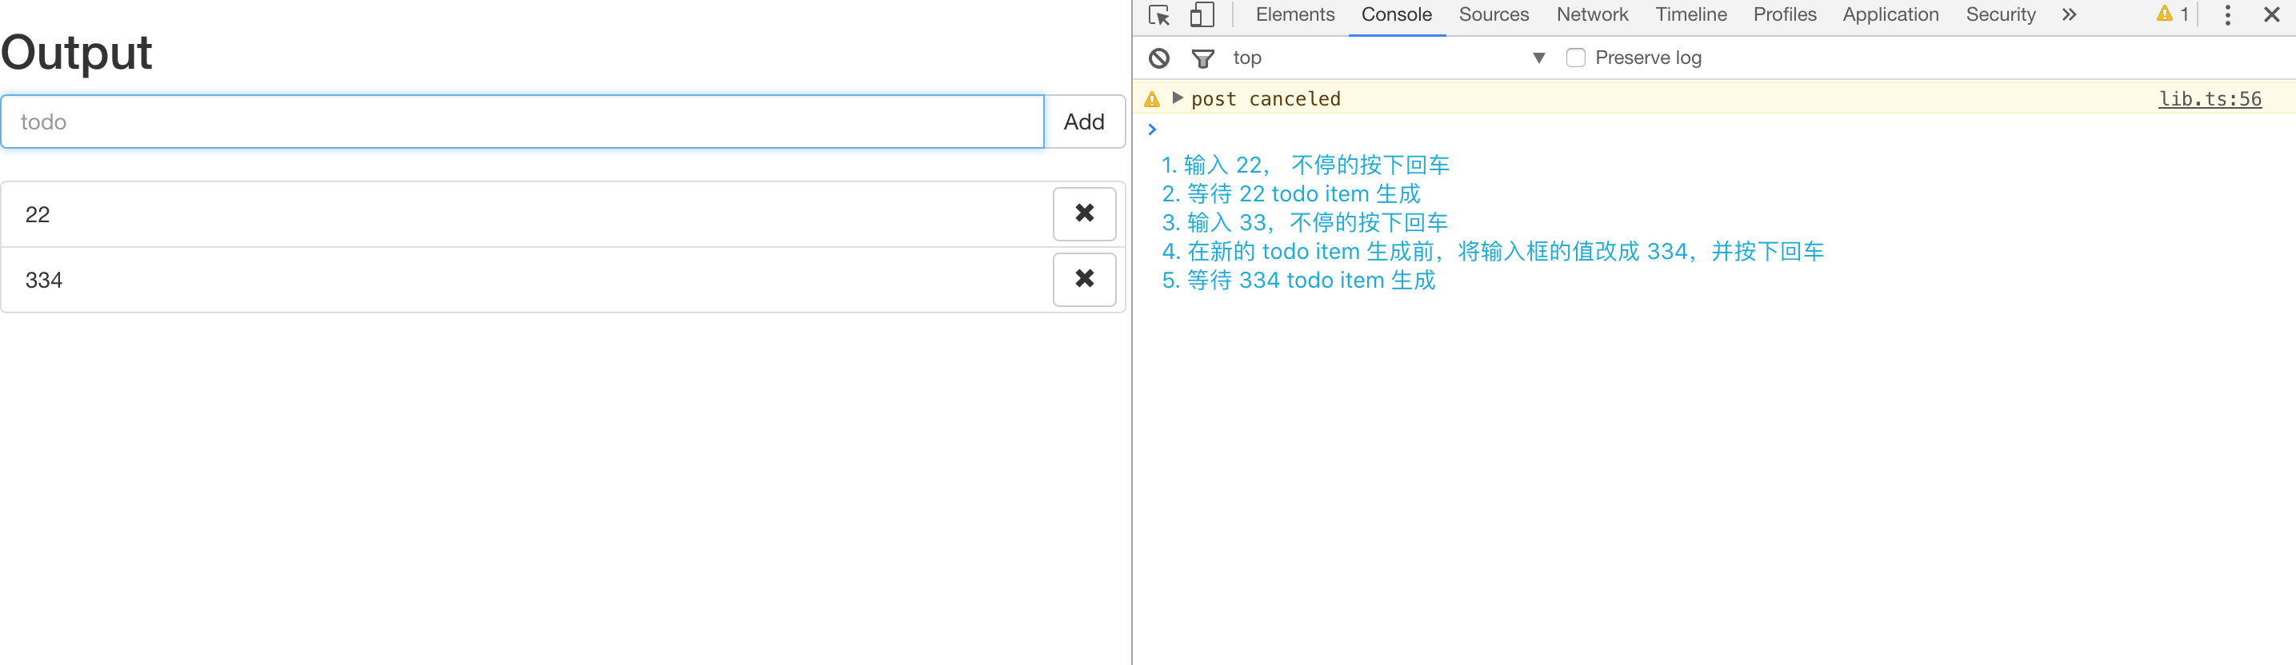Activate the inspect element picker icon

tap(1158, 15)
